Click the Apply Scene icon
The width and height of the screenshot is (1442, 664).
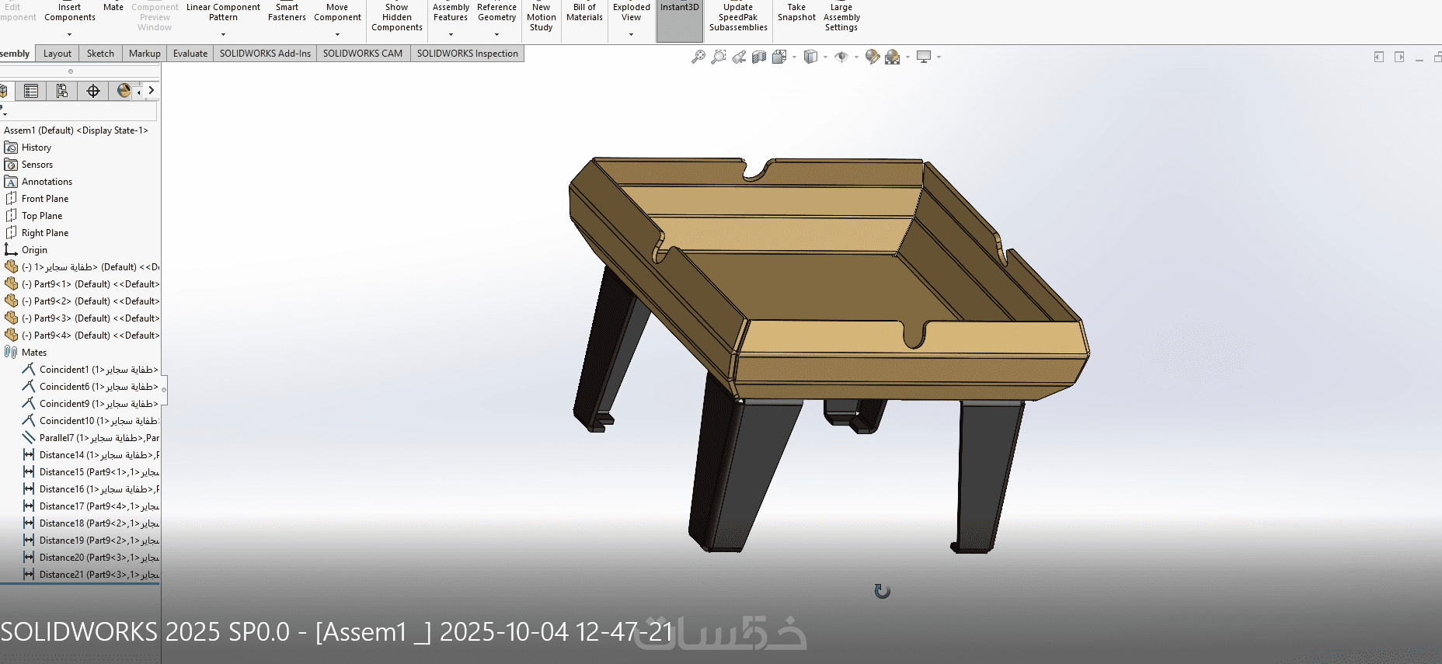(x=893, y=57)
